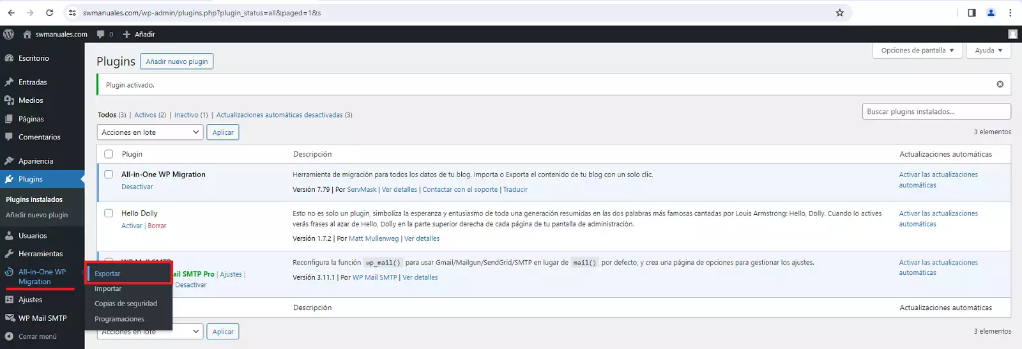Open Herramientas wrench icon
This screenshot has height=349, width=1022.
point(9,254)
